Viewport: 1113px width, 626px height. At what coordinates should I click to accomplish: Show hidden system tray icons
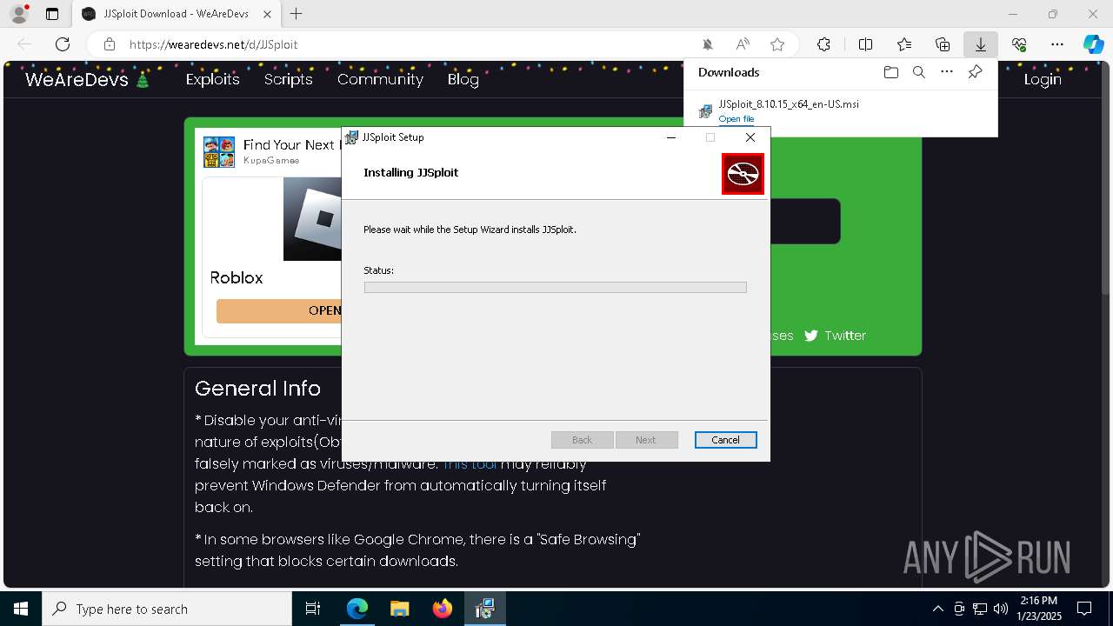coord(937,609)
